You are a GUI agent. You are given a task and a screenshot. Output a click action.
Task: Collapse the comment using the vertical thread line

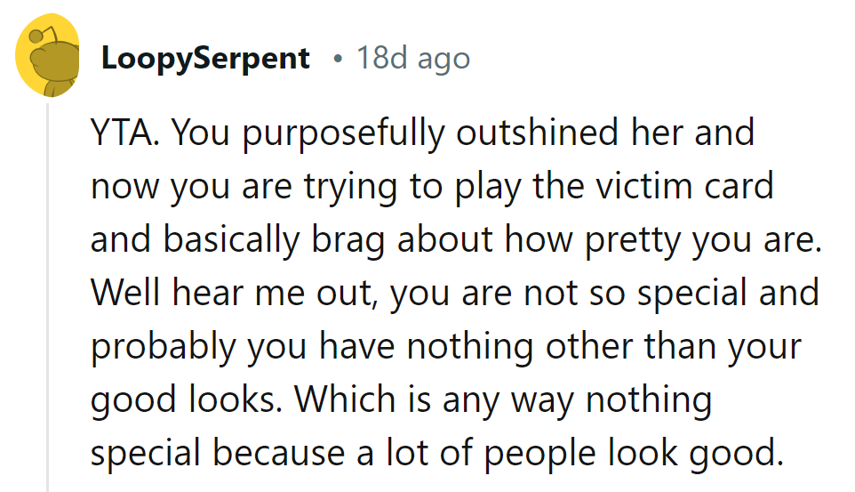coord(47,294)
